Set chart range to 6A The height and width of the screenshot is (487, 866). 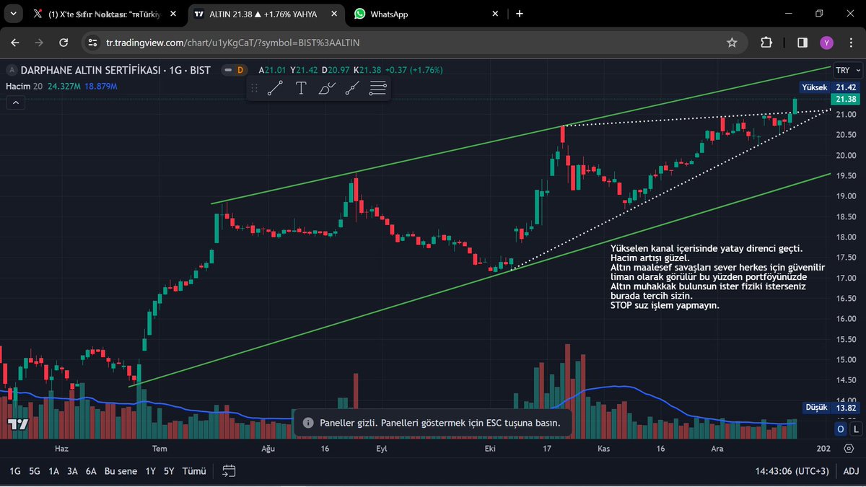point(91,471)
